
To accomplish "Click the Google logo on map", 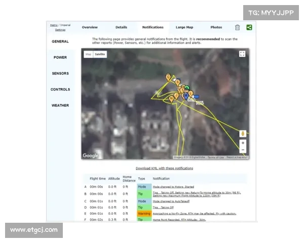I will click(91, 156).
